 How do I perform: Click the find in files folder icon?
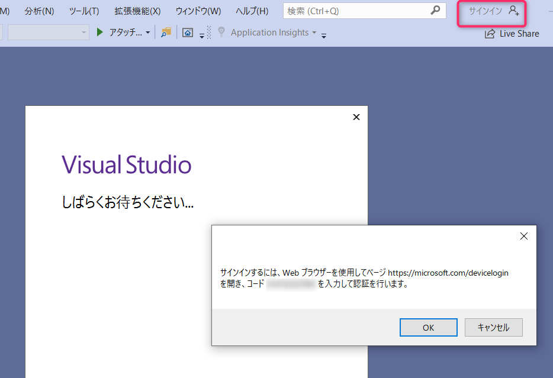(166, 33)
